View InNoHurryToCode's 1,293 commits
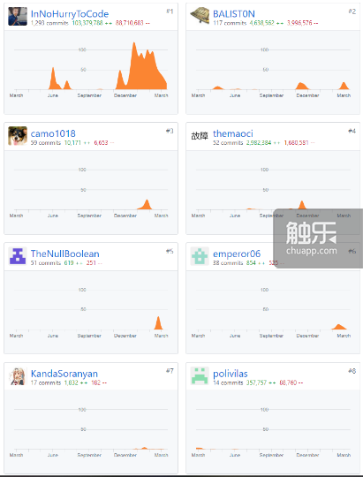The height and width of the screenshot is (477, 363). coord(49,23)
